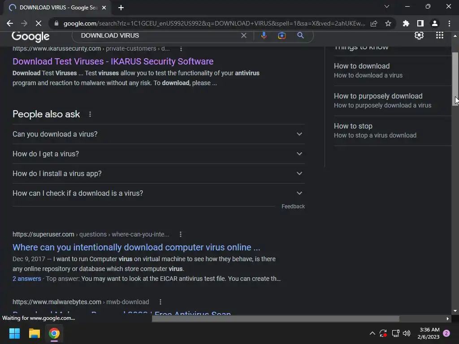
Task: Focus the DOWNLOAD VIRUS search field
Action: pyautogui.click(x=158, y=35)
